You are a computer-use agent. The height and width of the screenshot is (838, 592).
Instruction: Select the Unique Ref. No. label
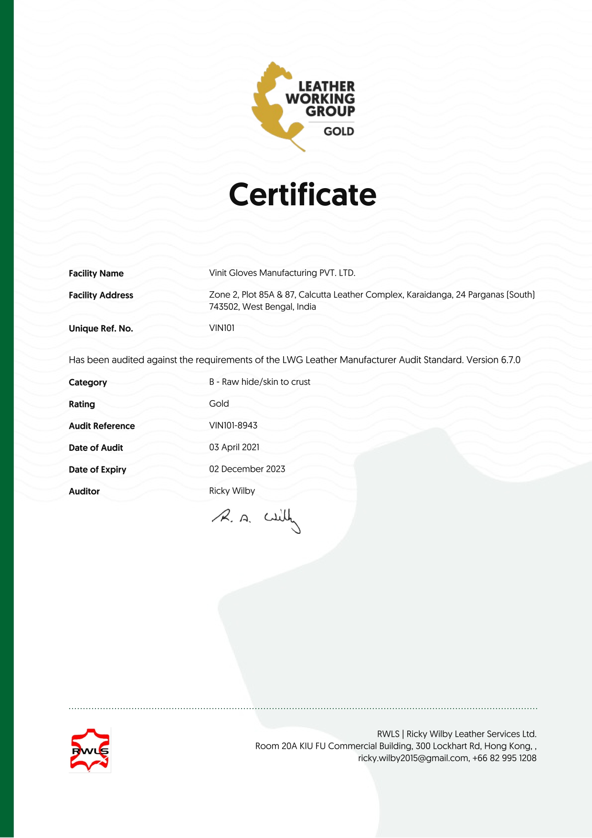click(x=101, y=329)
